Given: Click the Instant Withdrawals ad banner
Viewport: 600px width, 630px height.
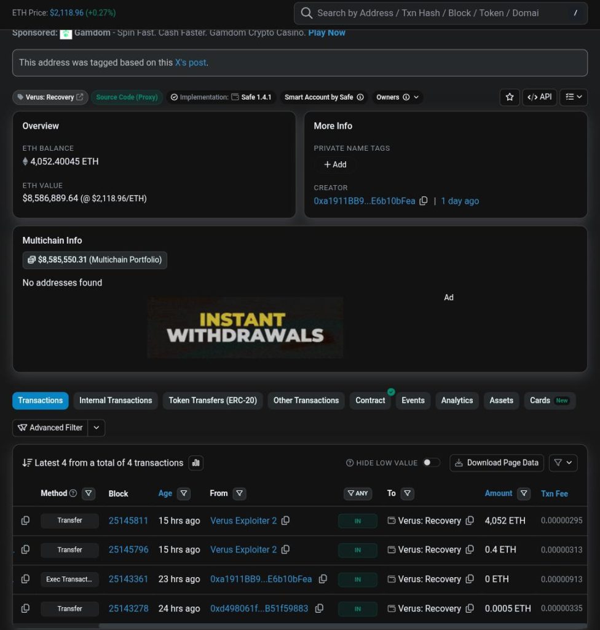Looking at the screenshot, I should click(x=245, y=327).
